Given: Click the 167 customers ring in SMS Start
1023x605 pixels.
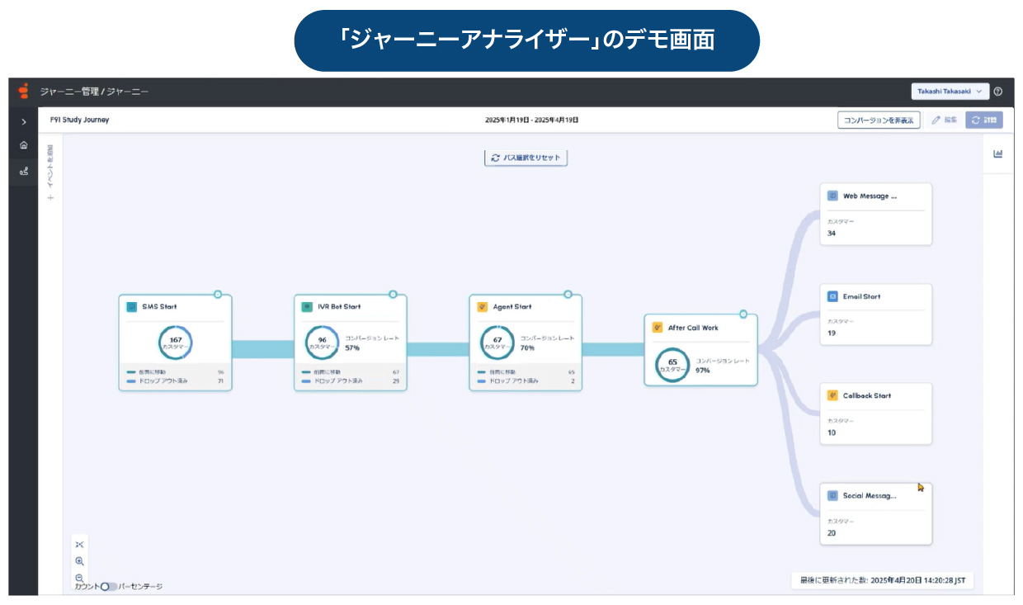Looking at the screenshot, I should (x=175, y=343).
